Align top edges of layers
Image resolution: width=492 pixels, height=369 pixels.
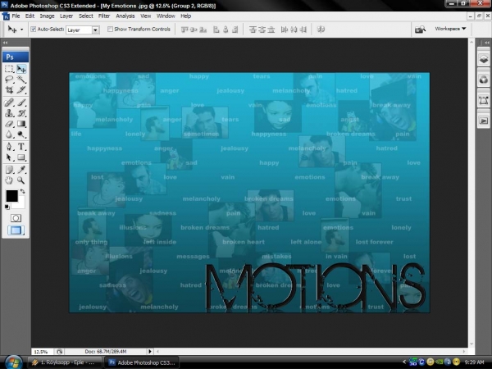point(184,30)
